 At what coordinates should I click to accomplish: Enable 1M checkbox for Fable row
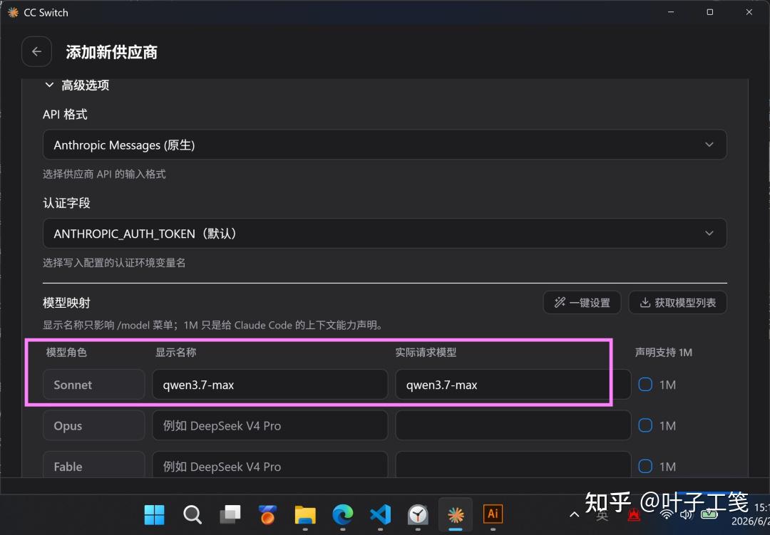coord(645,467)
